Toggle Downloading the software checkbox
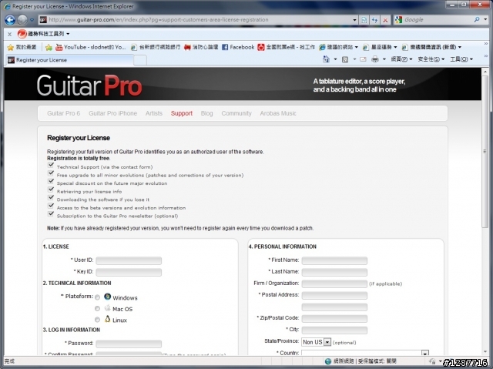493x369 pixels. 51,197
